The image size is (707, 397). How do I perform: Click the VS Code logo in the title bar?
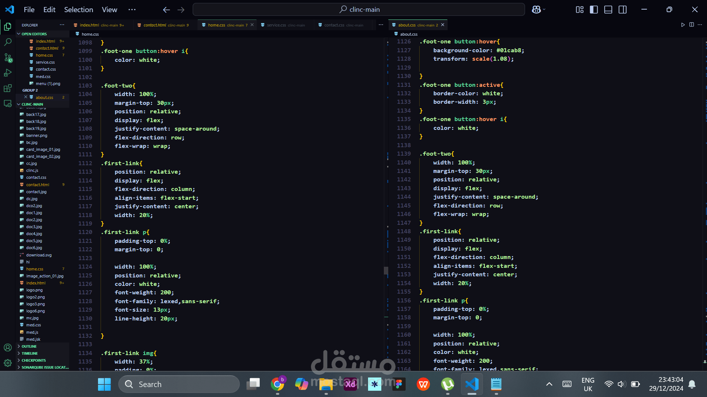10,10
